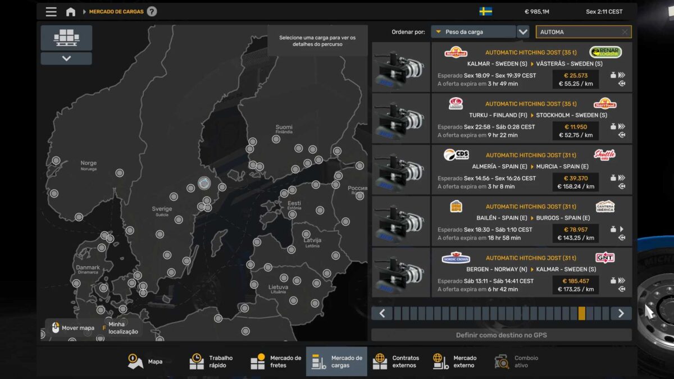Go to previous page of cargo list
674x379 pixels.
click(382, 313)
